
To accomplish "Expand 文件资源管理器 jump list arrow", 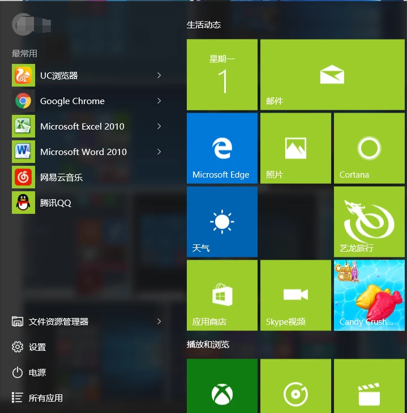I will point(159,321).
